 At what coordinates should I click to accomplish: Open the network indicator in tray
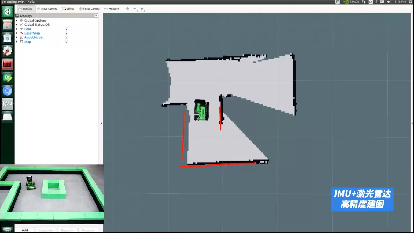pyautogui.click(x=364, y=2)
